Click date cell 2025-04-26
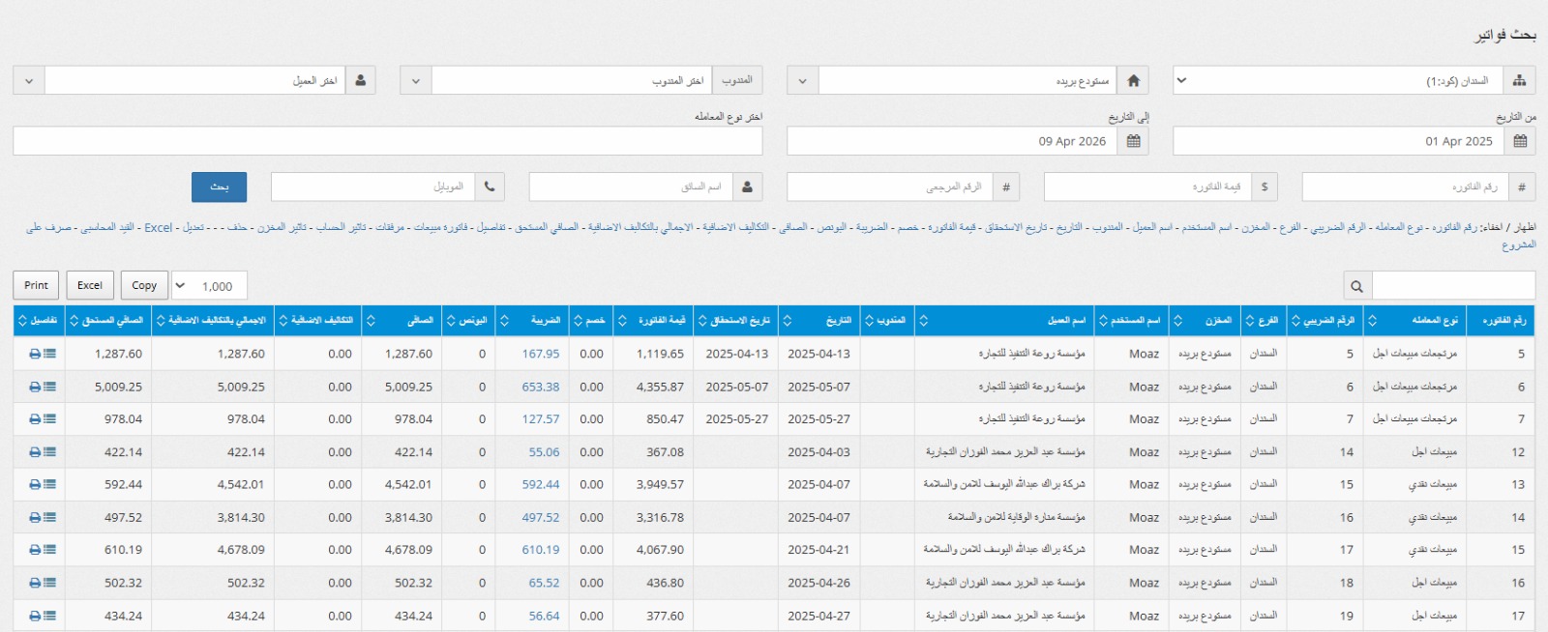The height and width of the screenshot is (632, 1548). (x=819, y=583)
